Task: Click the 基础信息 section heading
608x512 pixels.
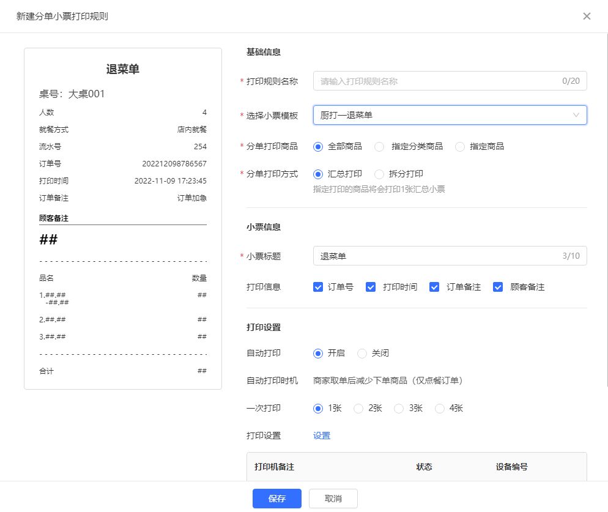Action: [x=264, y=52]
